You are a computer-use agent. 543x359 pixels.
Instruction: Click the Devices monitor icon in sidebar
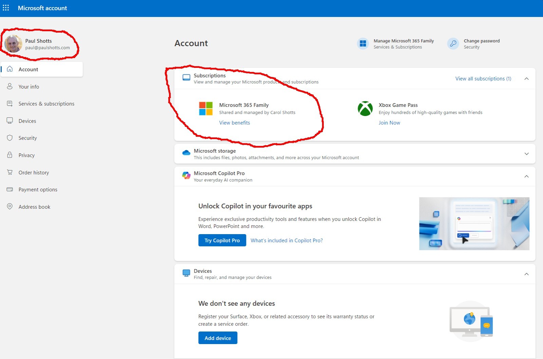click(10, 121)
